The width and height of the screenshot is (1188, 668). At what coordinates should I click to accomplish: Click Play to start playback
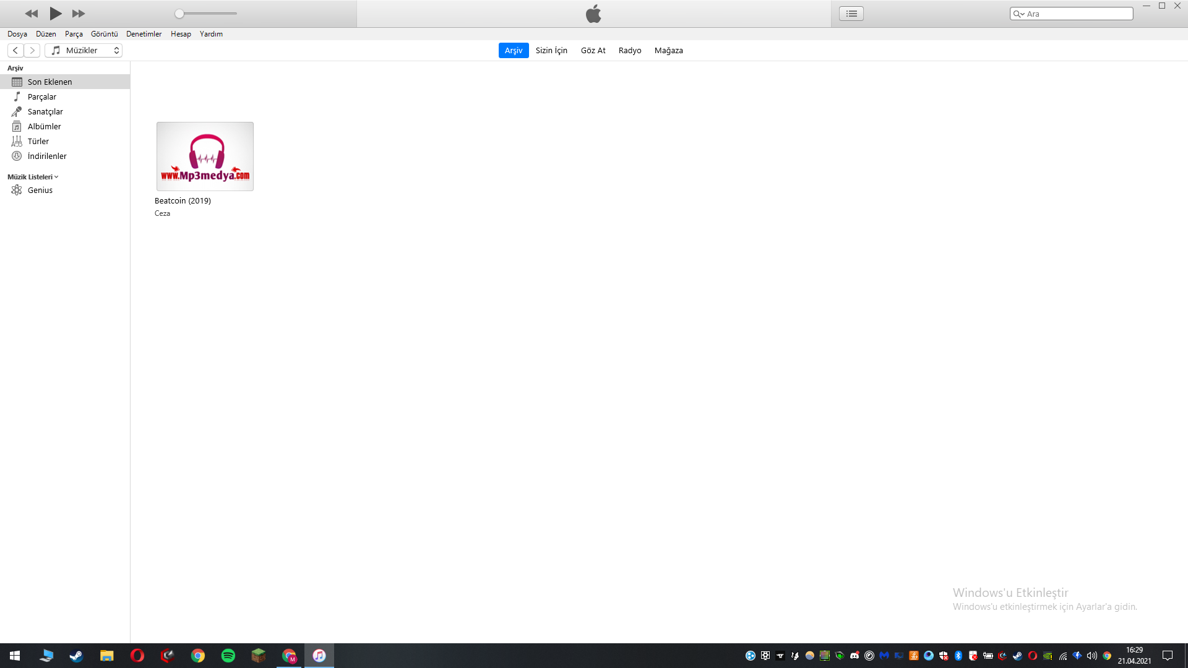click(55, 13)
